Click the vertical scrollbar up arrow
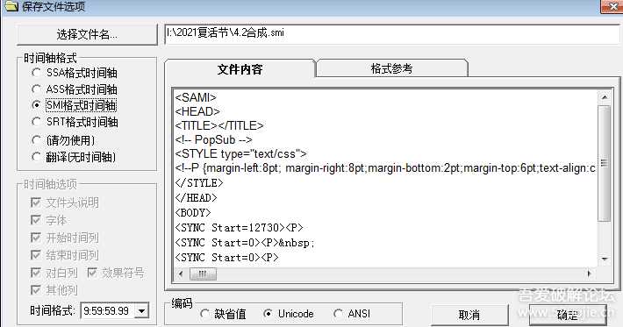Image resolution: width=623 pixels, height=327 pixels. 605,96
